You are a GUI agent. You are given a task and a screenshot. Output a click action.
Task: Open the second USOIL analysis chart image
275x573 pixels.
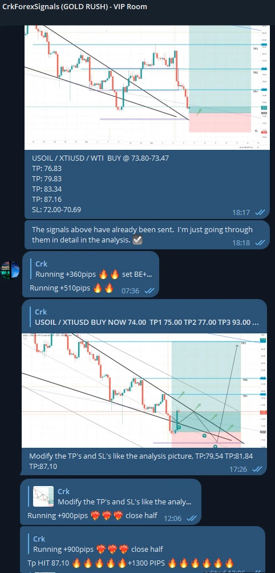click(144, 390)
